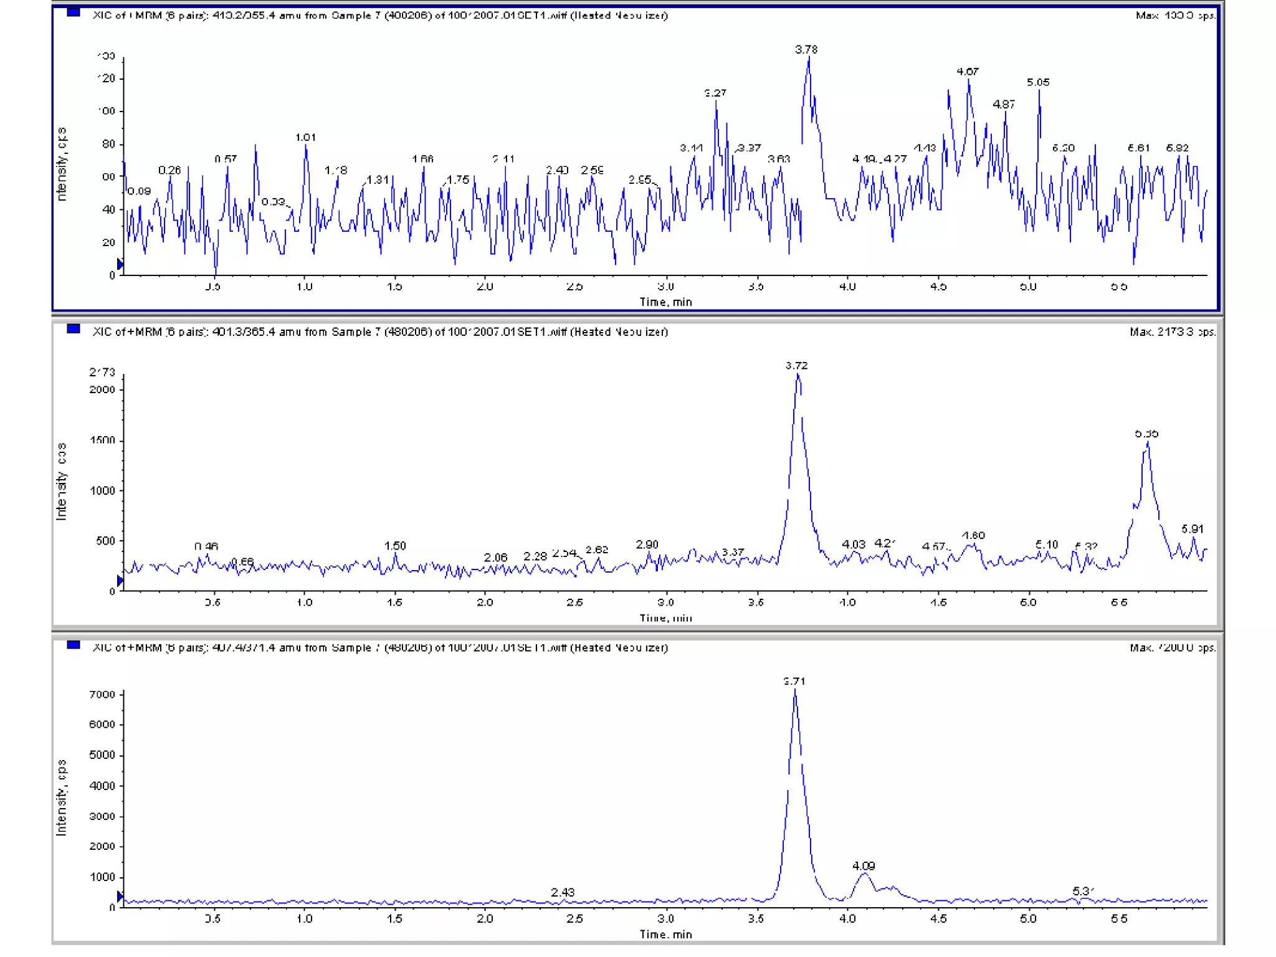Viewport: 1276px width, 957px height.
Task: Click the Time, min axis label of the top pane
Action: (665, 302)
